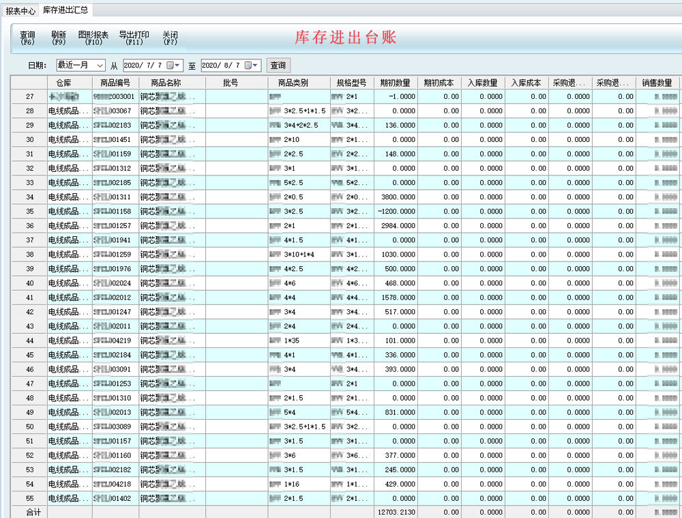Click 导出打印(F11) in the toolbar
This screenshot has height=518, width=682.
point(134,38)
